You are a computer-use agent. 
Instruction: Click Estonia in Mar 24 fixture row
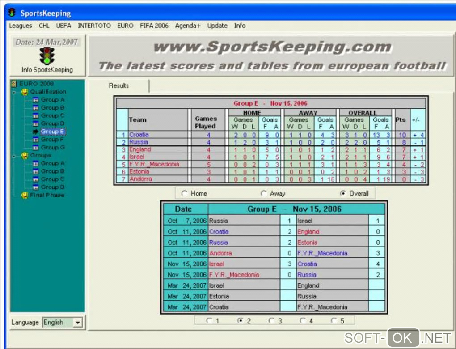(219, 296)
